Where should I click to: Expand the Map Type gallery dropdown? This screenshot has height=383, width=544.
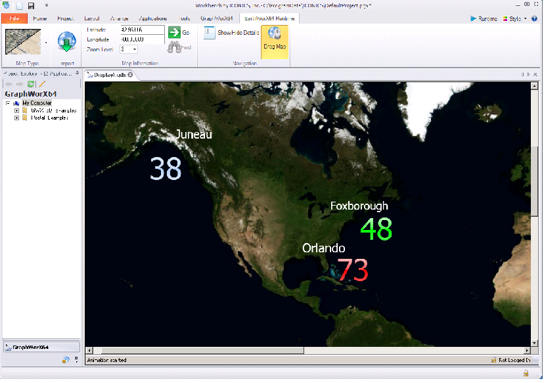46,42
